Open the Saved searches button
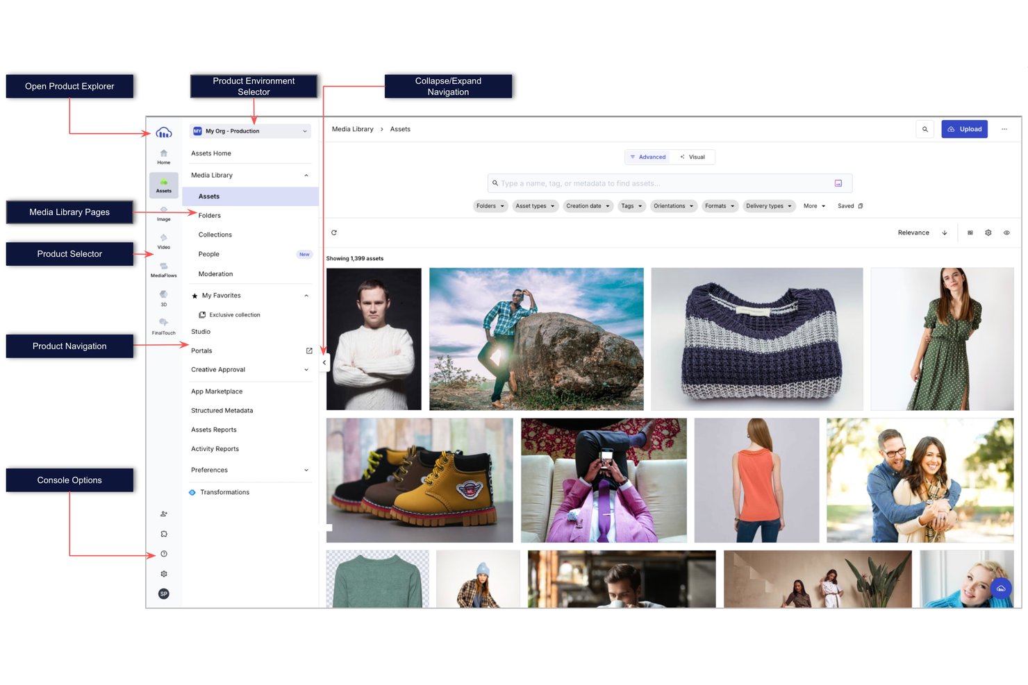1028x685 pixels. (850, 206)
